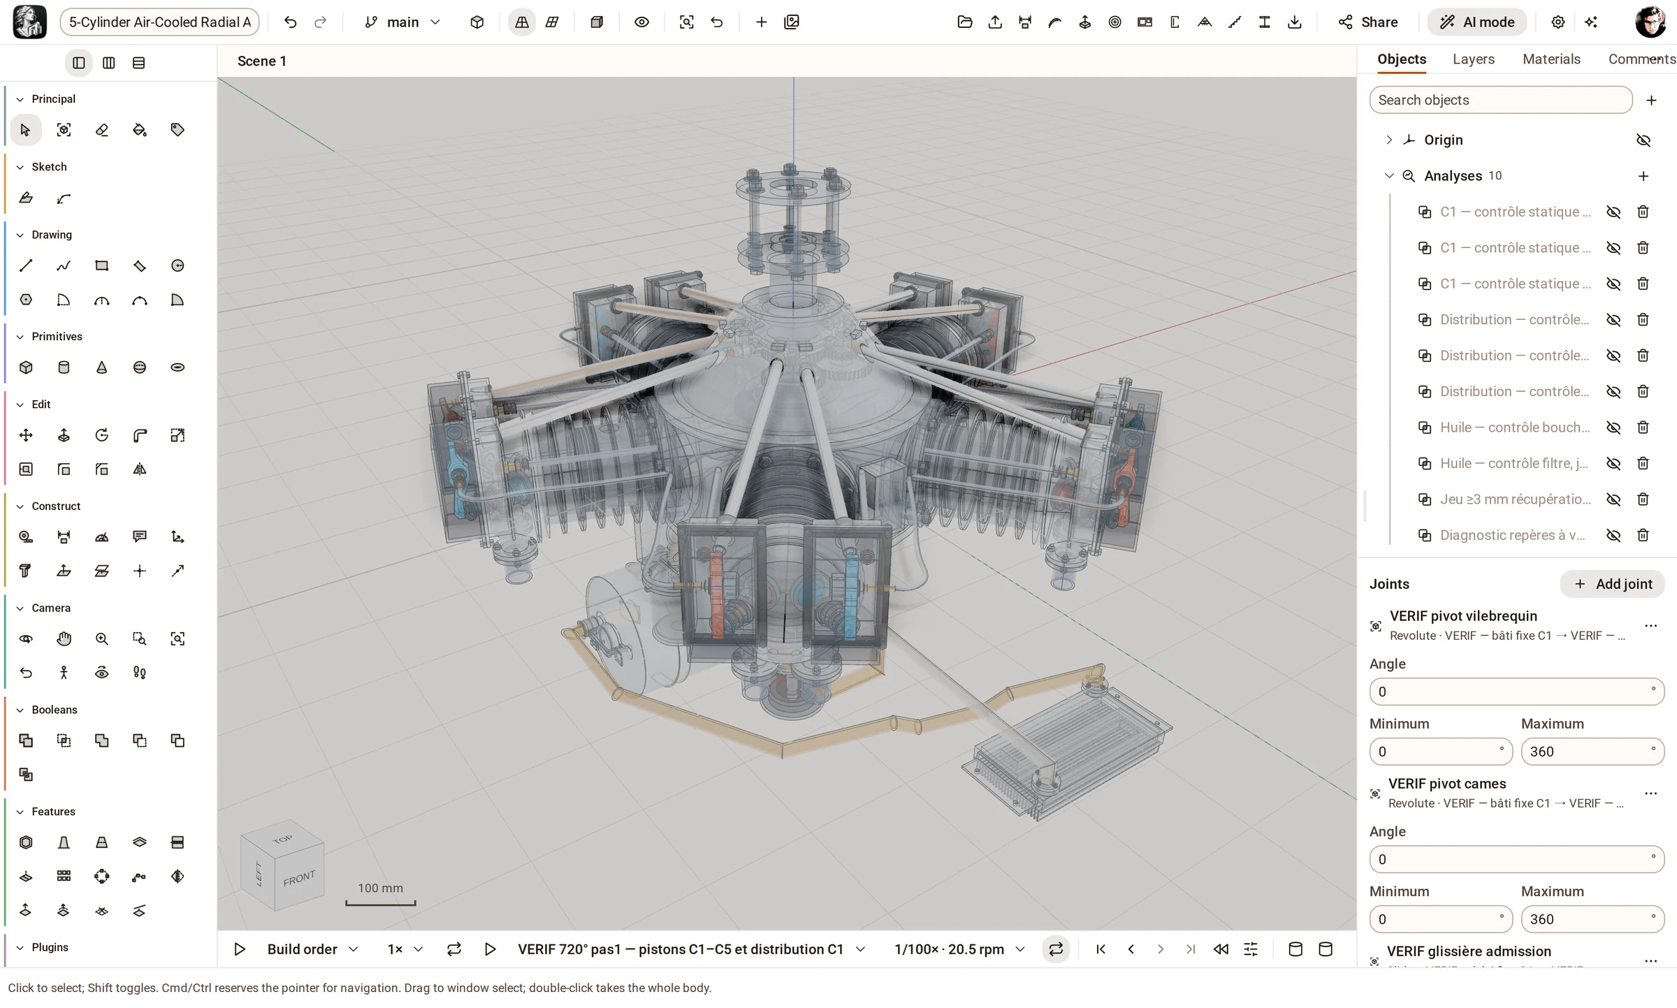Switch to the Comments tab
Screen dimensions: 1677x1008
[1641, 59]
